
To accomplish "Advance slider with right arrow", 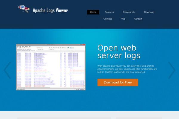I will [x=172, y=70].
